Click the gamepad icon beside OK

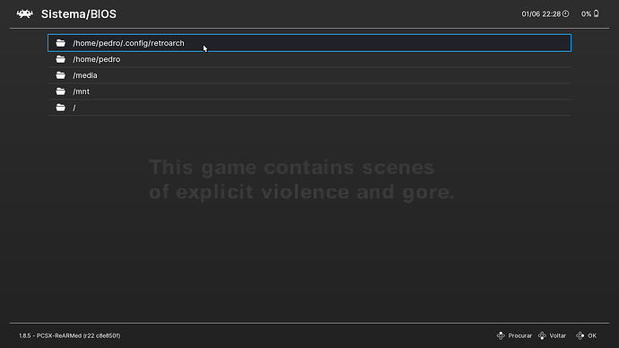pos(580,335)
